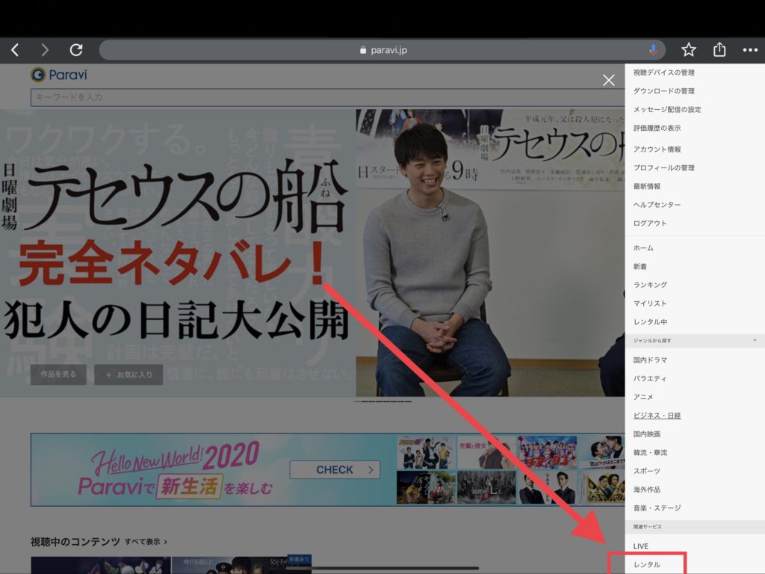The height and width of the screenshot is (574, 765).
Task: Click the browser forward arrow
Action: coord(45,50)
